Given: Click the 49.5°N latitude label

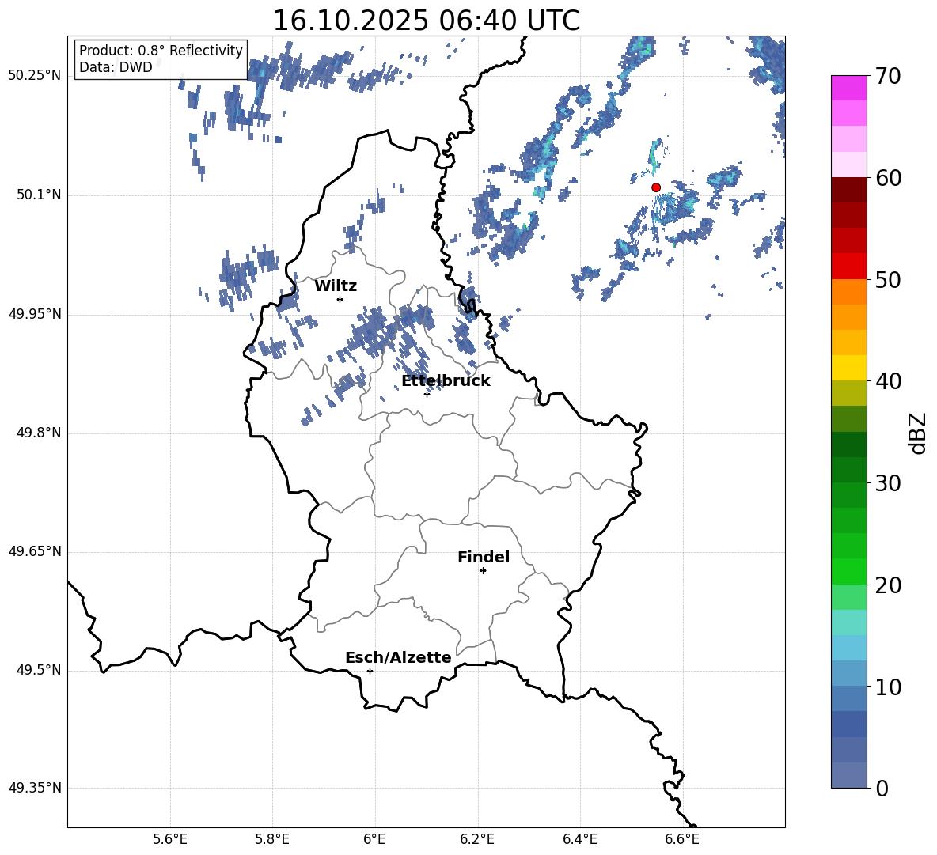Looking at the screenshot, I should (x=38, y=670).
